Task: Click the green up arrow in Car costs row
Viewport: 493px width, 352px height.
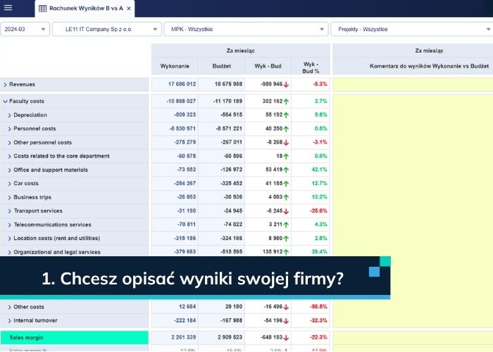Action: click(286, 184)
